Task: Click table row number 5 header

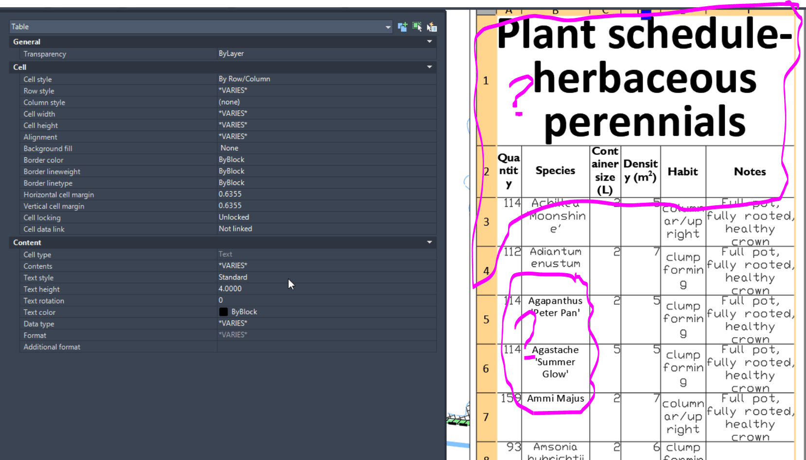Action: pos(486,319)
